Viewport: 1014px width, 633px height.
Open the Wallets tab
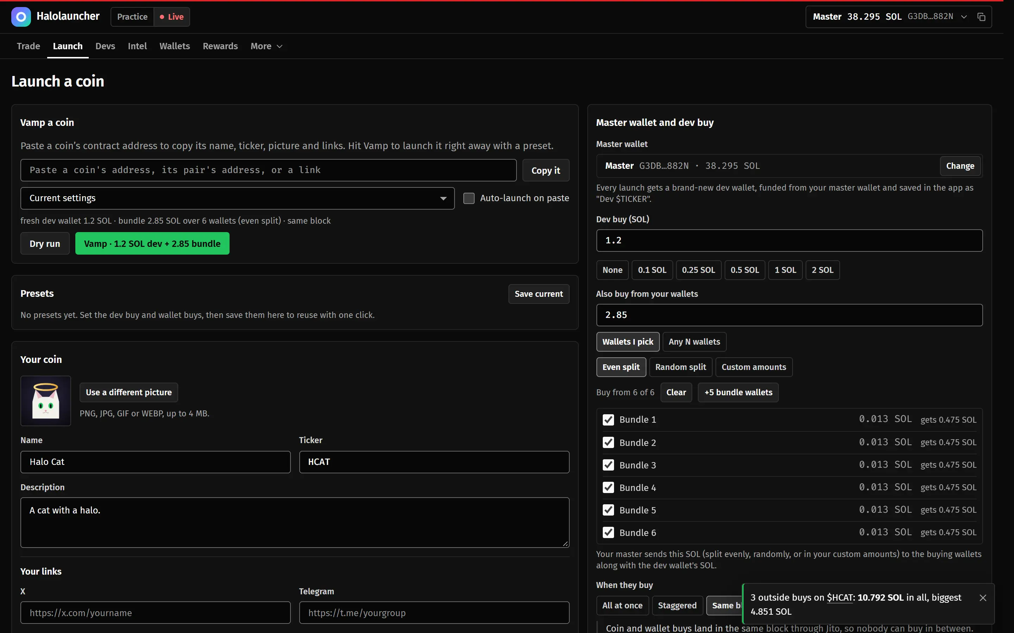click(x=175, y=46)
